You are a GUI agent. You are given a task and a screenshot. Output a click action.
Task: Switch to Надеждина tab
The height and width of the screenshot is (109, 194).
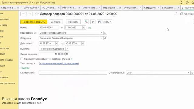point(110,8)
